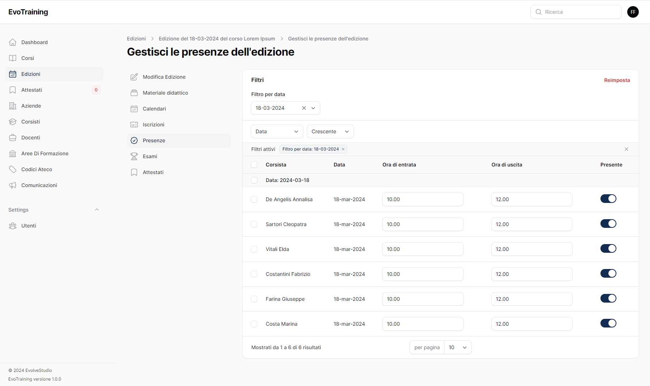Collapse the Settings section in the sidebar

click(97, 209)
